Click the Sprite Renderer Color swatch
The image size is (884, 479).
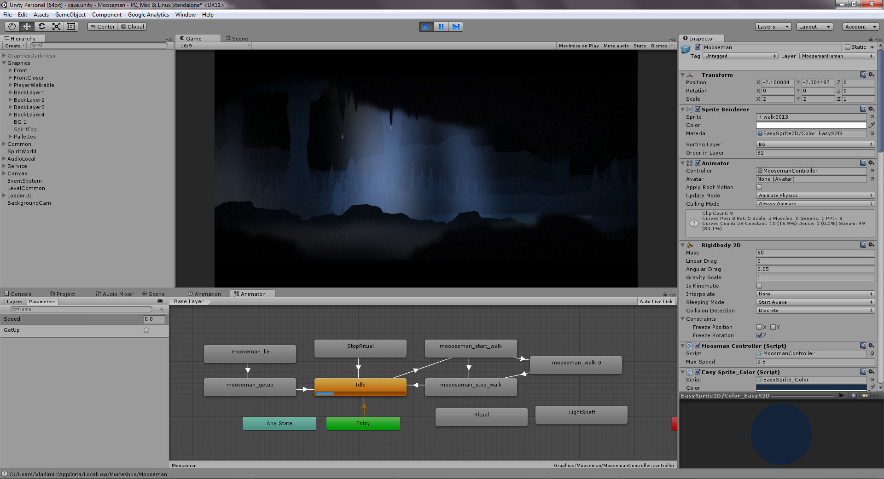coord(811,125)
